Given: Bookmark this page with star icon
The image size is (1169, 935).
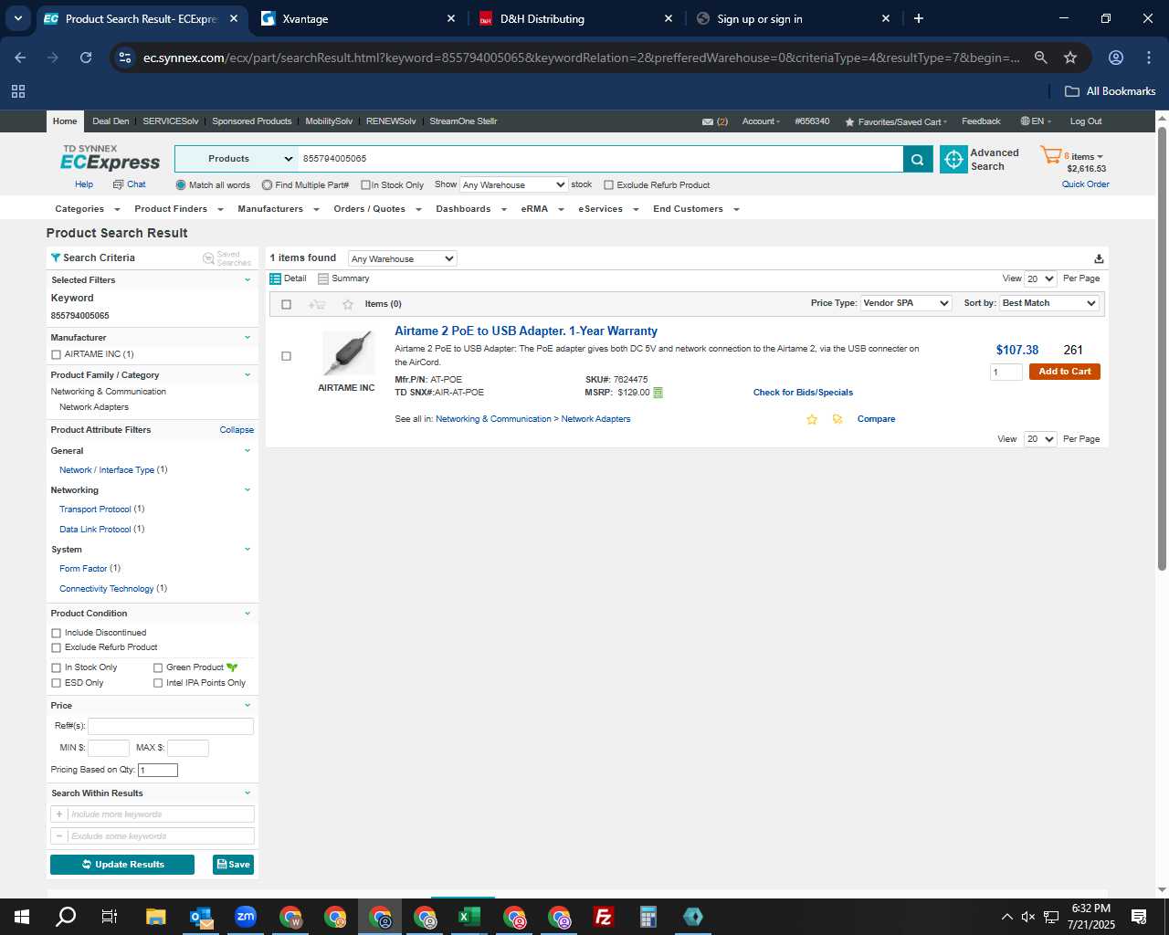Looking at the screenshot, I should [1070, 58].
